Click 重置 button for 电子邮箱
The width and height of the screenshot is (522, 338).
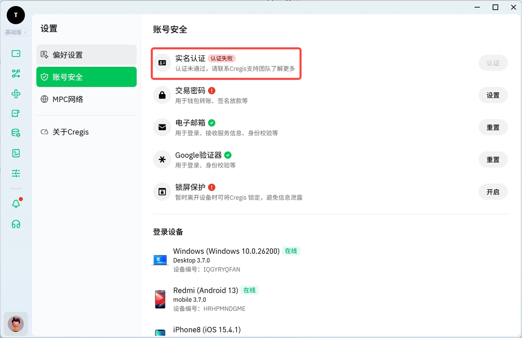click(x=493, y=127)
